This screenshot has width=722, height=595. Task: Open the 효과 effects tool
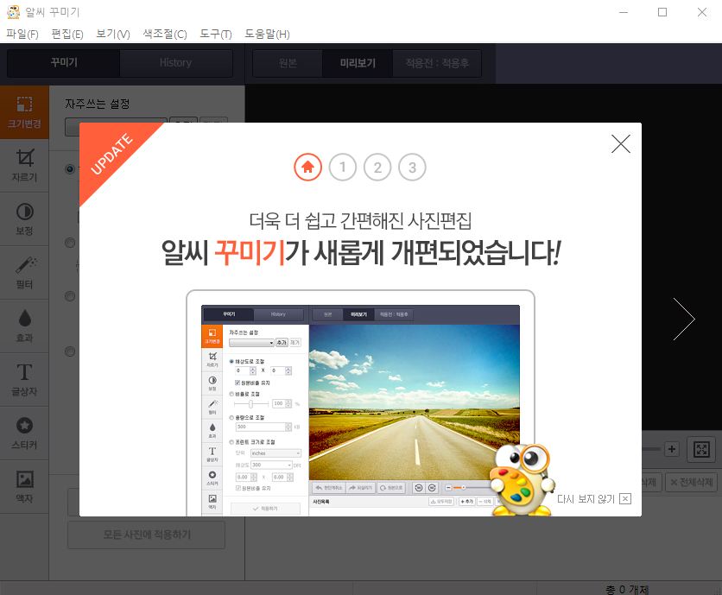pos(24,326)
